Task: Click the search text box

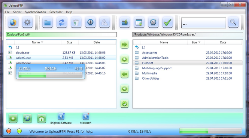Action: pos(204,23)
